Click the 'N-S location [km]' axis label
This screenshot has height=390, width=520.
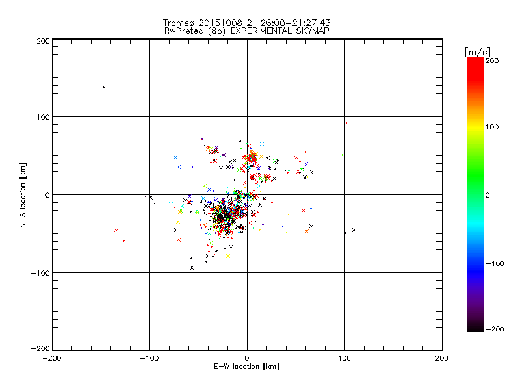click(x=23, y=195)
